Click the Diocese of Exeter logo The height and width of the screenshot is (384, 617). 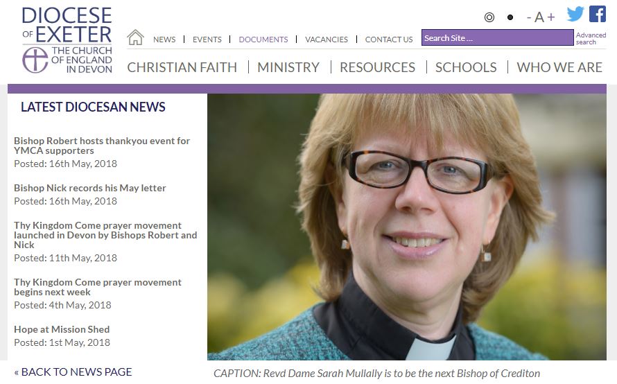tap(67, 40)
